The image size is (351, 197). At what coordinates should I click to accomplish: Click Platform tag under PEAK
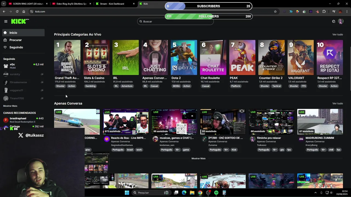click(236, 86)
